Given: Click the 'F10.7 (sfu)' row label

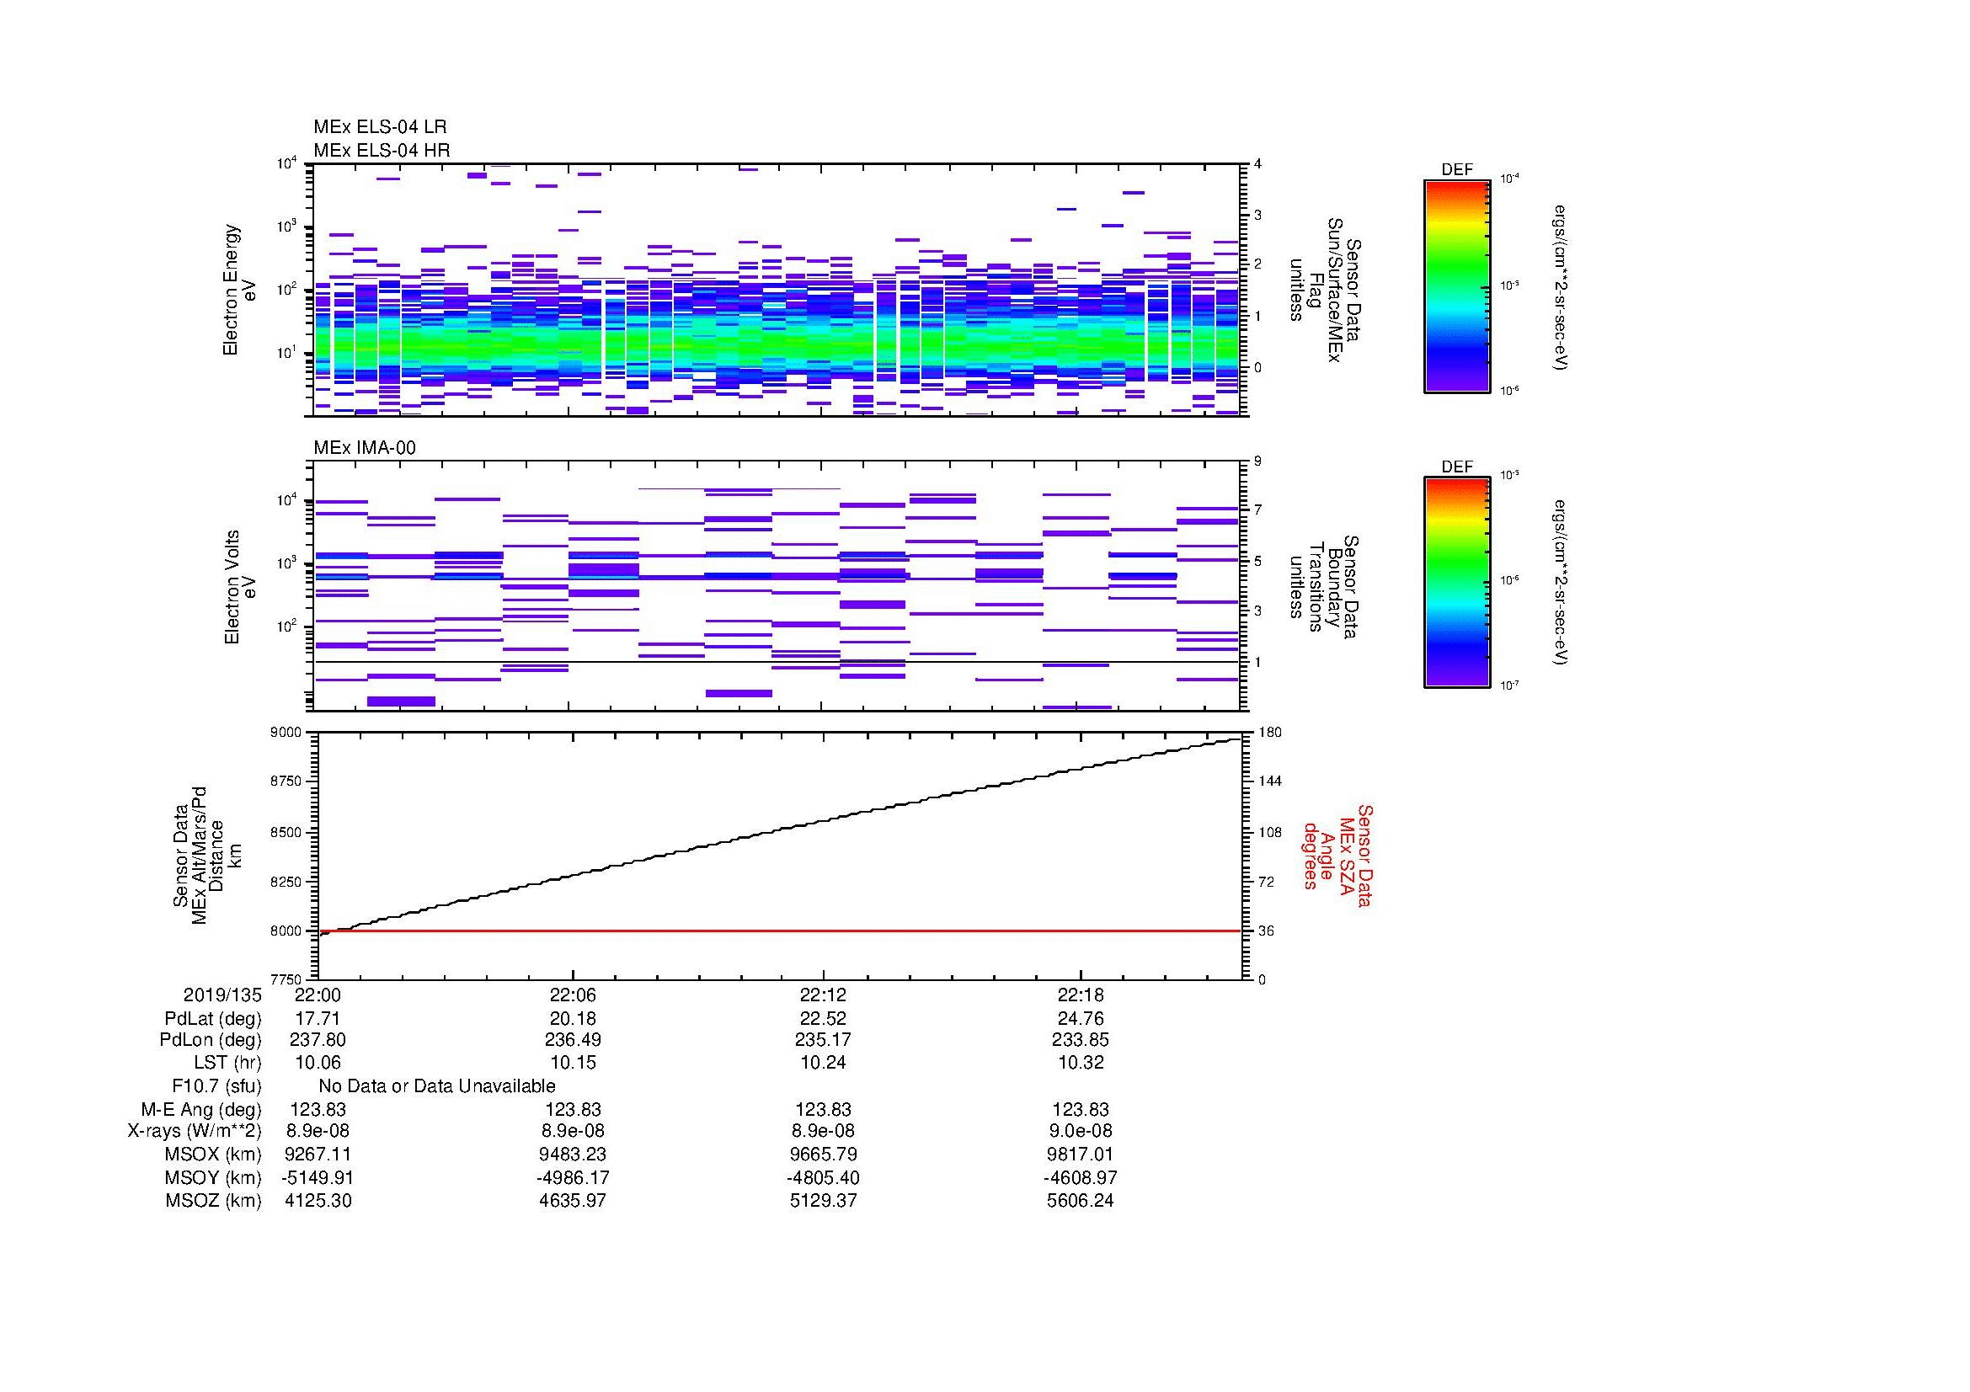Looking at the screenshot, I should tap(216, 1086).
